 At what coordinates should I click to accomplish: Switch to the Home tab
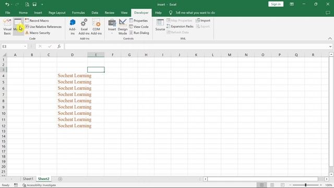point(23,13)
